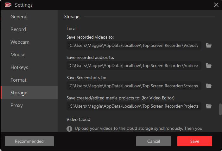Image resolution: width=222 pixels, height=151 pixels.
Task: Open the Webcam settings section
Action: pyautogui.click(x=20, y=42)
